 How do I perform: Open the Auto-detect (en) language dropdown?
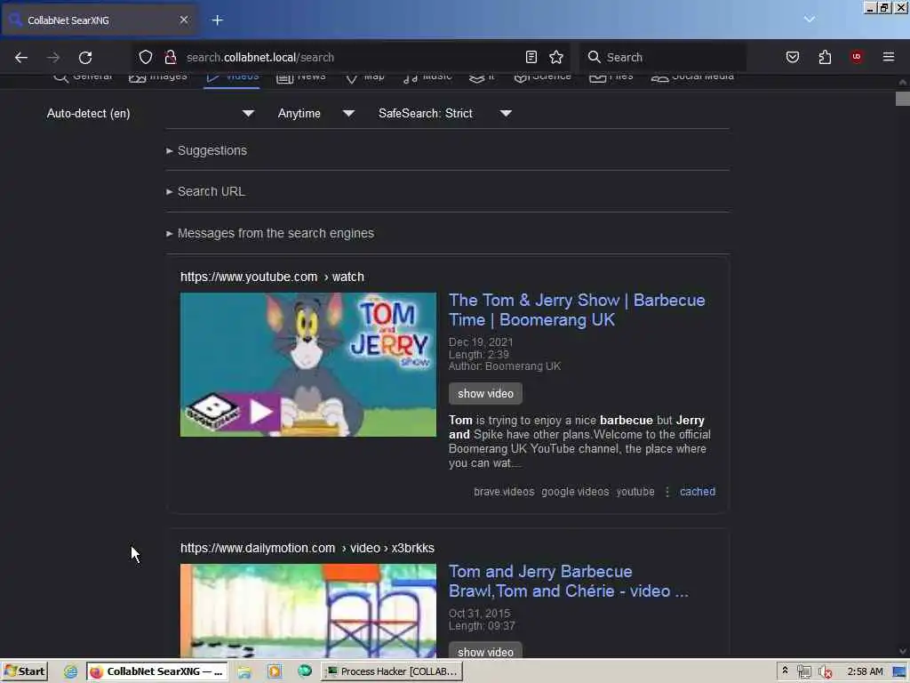point(151,113)
